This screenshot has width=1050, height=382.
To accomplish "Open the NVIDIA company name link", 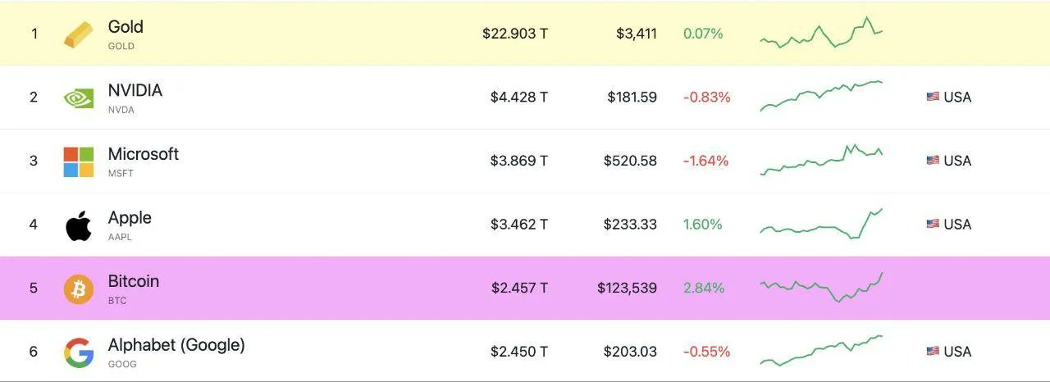I will tap(135, 90).
